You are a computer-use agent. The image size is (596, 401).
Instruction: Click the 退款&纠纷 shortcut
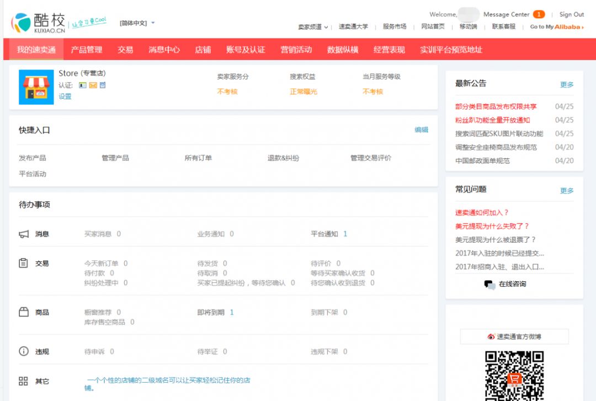click(x=283, y=158)
